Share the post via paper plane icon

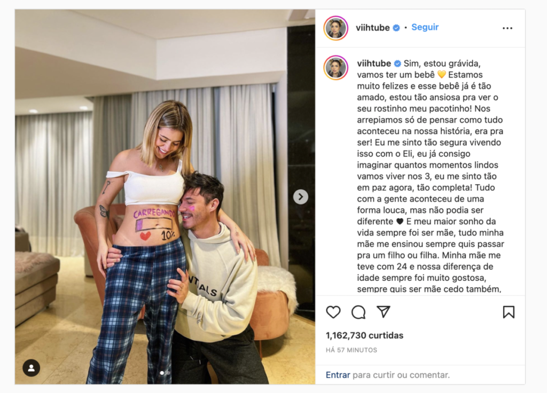coord(383,311)
